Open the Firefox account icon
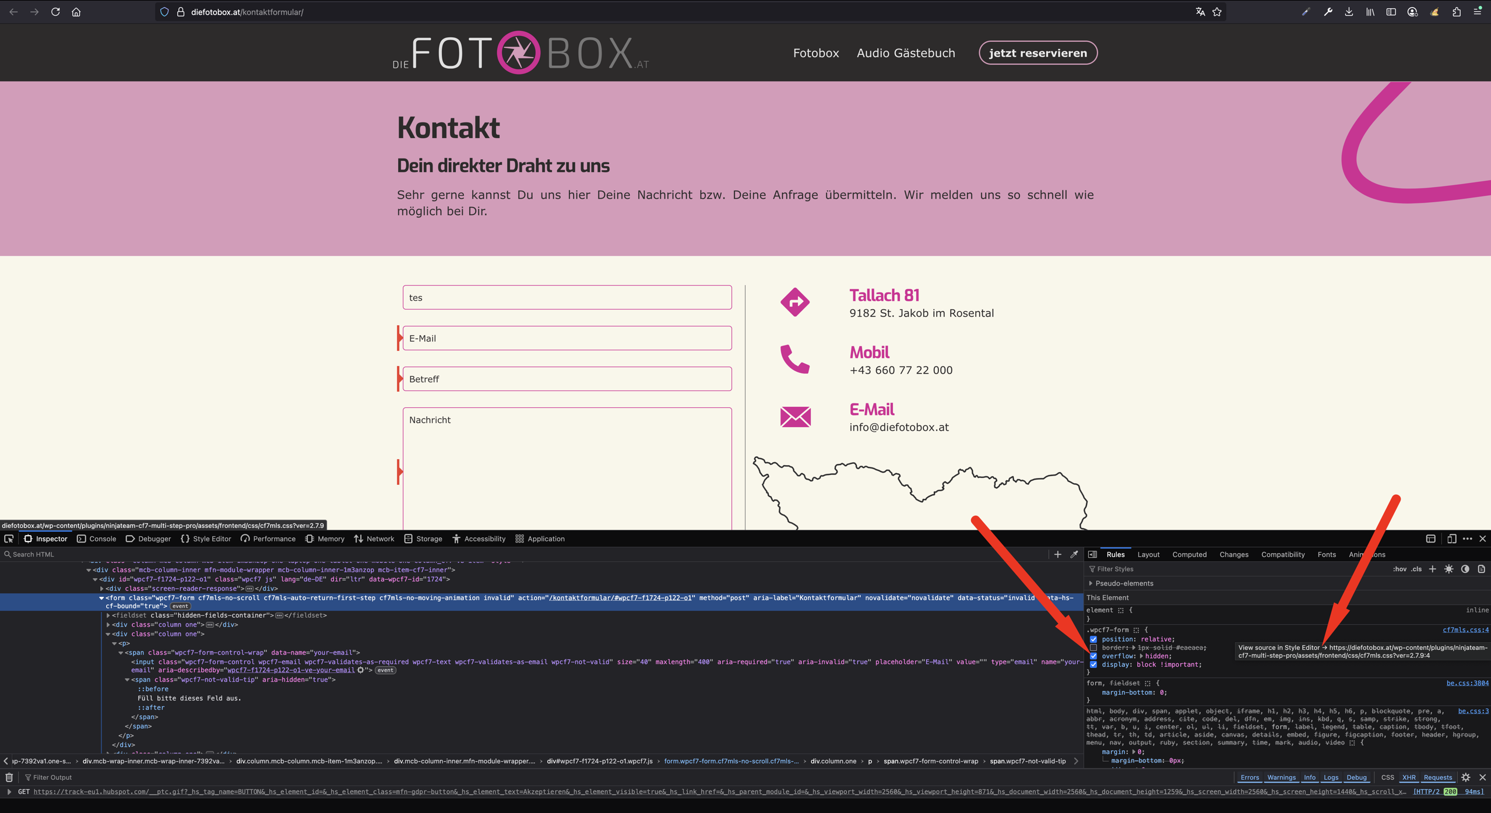1491x813 pixels. (1412, 12)
